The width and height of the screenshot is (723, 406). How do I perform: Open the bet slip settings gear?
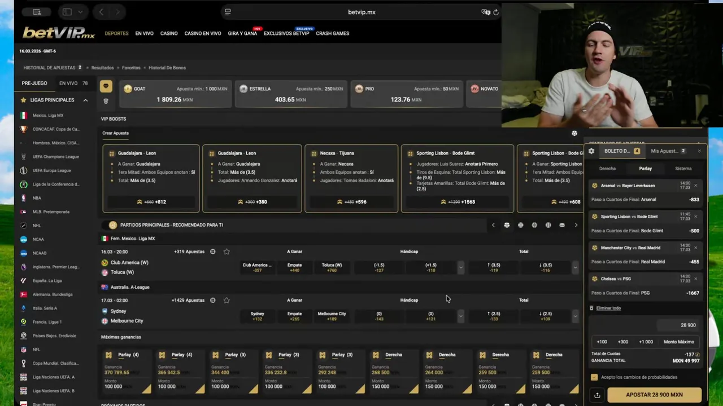[x=591, y=151]
